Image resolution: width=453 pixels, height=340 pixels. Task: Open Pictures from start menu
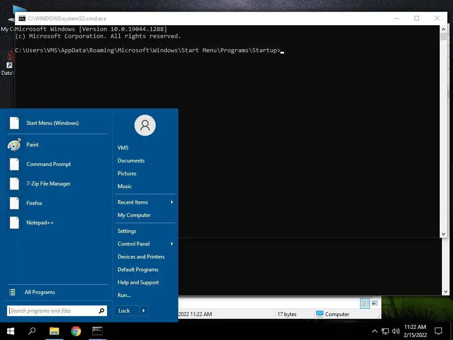[127, 174]
